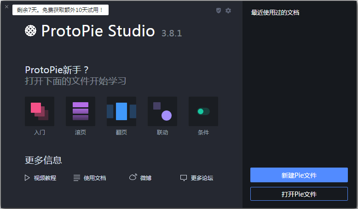Click the ProtoPie logo icon

click(x=30, y=31)
